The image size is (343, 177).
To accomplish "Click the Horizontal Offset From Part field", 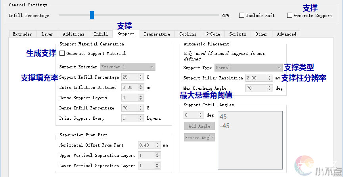I will point(146,145).
